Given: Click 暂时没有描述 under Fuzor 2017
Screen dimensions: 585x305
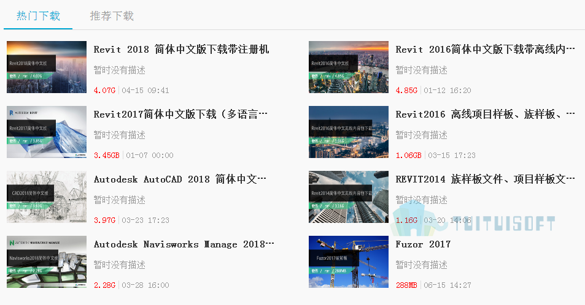Looking at the screenshot, I should tap(421, 265).
